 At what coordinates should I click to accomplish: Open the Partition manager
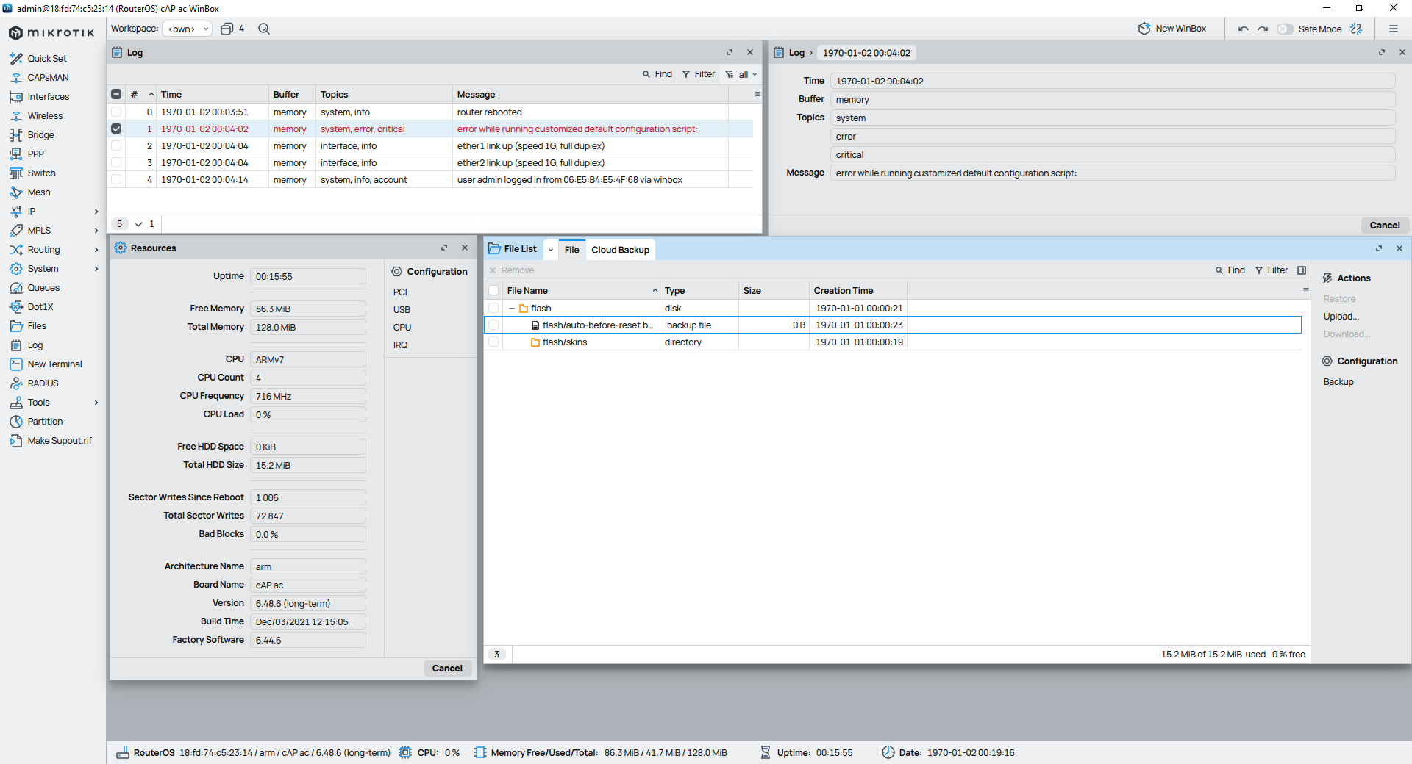pyautogui.click(x=44, y=421)
